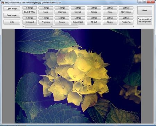This screenshot has height=126, width=156.
Task: Apply the Topaza effect
Action: coord(94,12)
